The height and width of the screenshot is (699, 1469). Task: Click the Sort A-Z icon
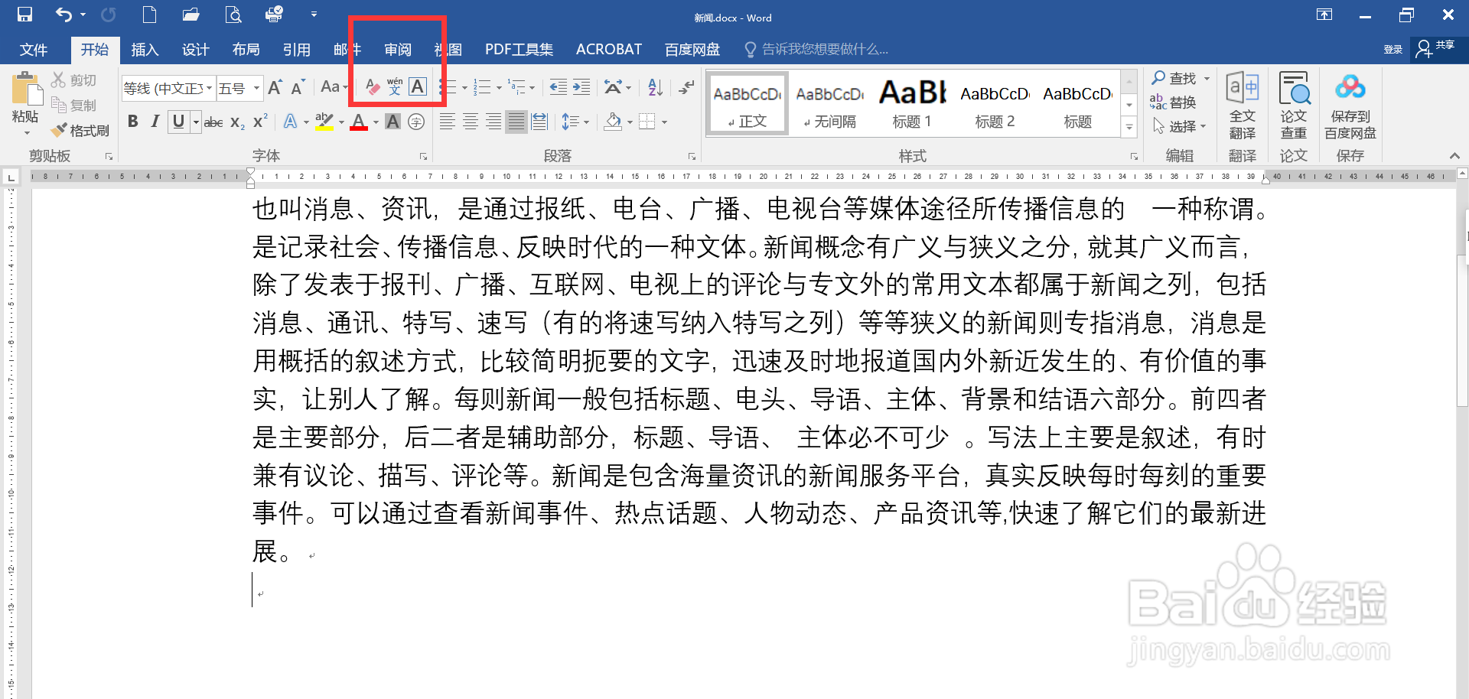[655, 87]
